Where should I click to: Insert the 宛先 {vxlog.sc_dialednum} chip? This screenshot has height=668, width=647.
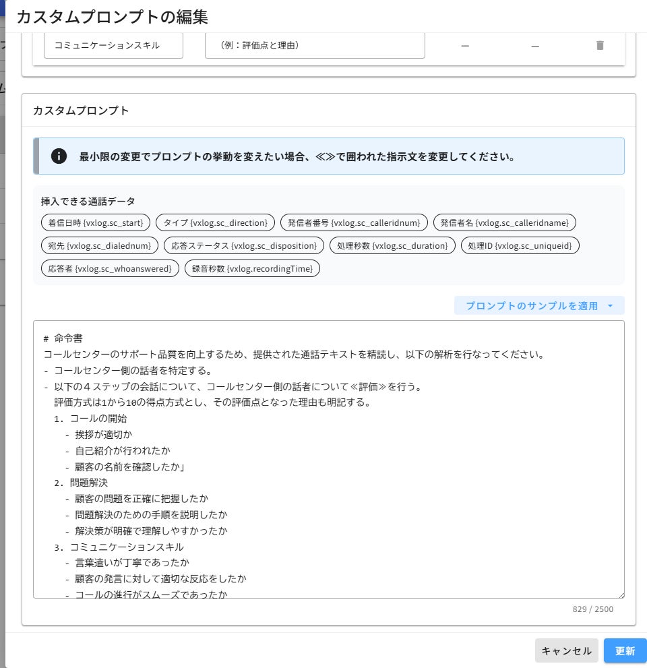[100, 245]
